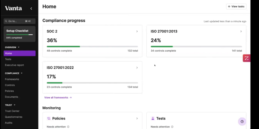Image resolution: width=259 pixels, height=129 pixels.
Task: Open Audits in the sidebar
Action: tap(9, 123)
